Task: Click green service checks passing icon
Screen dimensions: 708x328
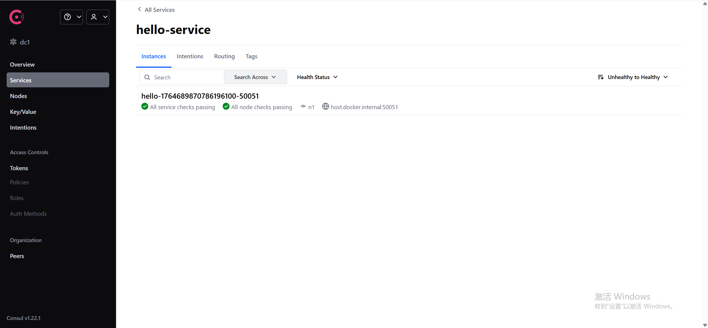Action: tap(145, 107)
